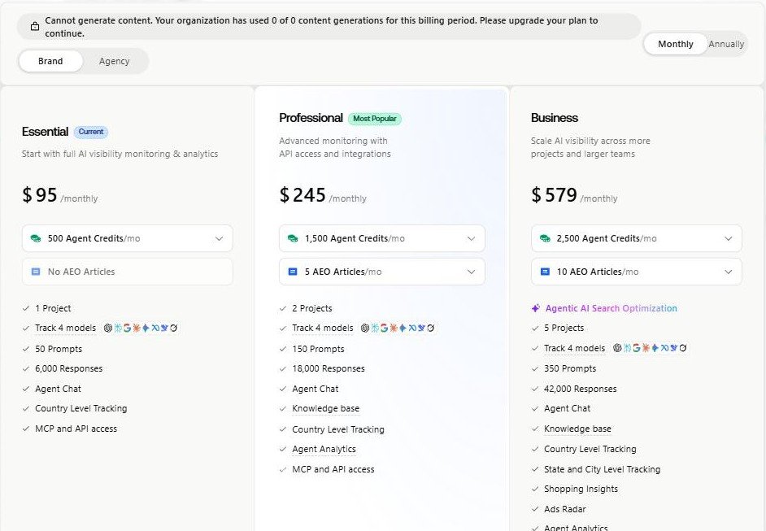Click the No AEO Articles field
The image size is (766, 531).
click(128, 272)
